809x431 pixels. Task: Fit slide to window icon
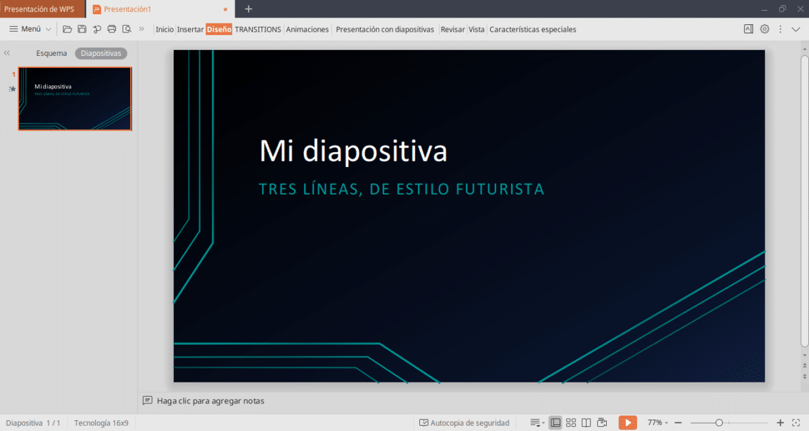click(x=798, y=423)
